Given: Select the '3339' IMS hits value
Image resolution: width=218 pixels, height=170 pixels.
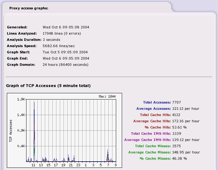Looking at the screenshot, I should click(x=177, y=134).
